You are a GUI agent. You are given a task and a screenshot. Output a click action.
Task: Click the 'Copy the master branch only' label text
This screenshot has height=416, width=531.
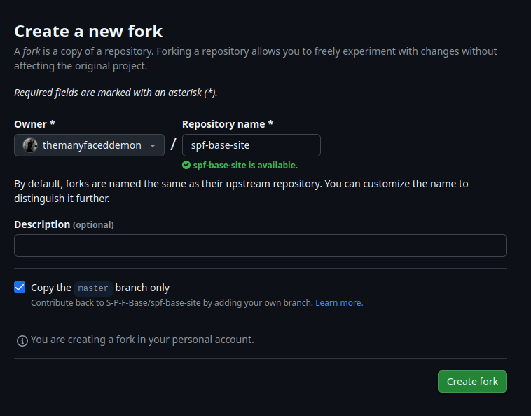click(x=100, y=288)
